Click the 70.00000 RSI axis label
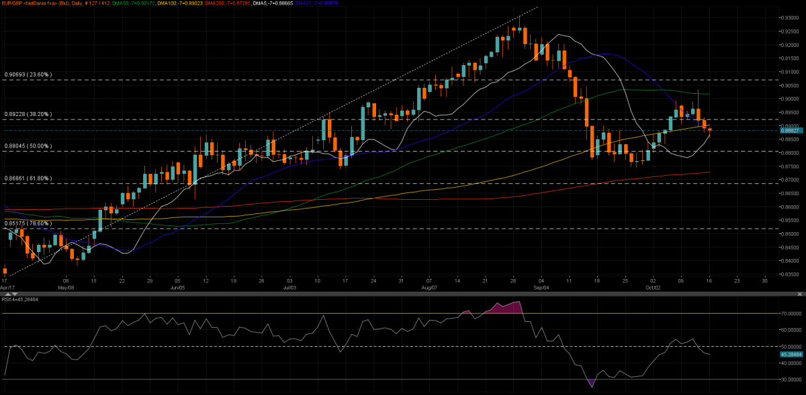Viewport: 806px width, 395px height. [790, 313]
